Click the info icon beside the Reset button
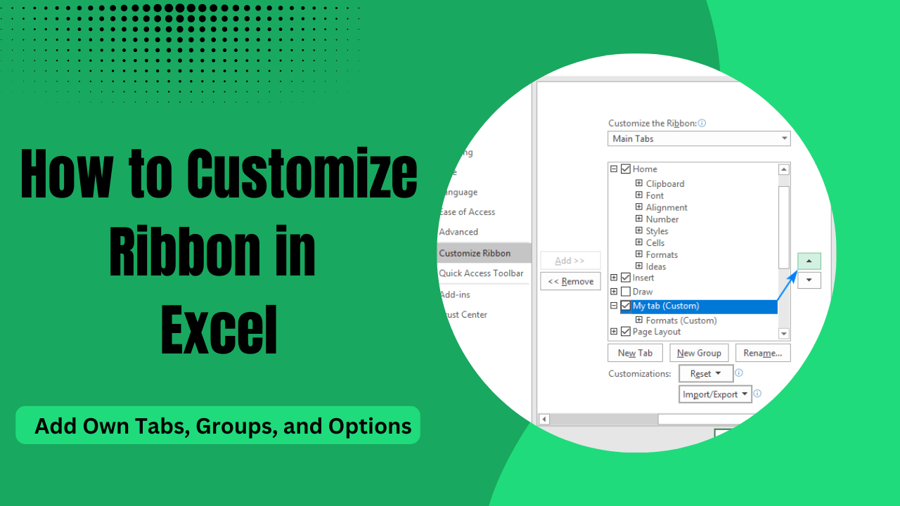Viewport: 900px width, 506px height. [739, 373]
